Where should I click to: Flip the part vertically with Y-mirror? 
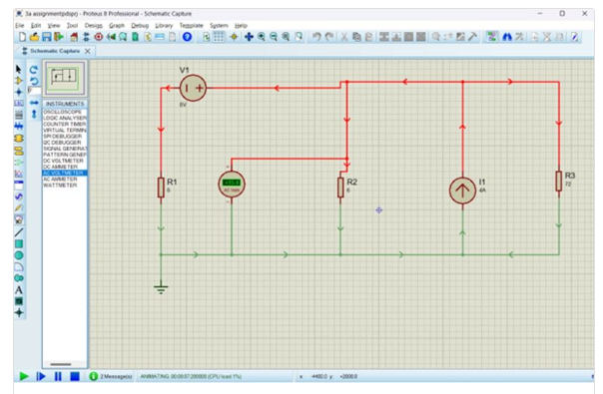point(34,114)
